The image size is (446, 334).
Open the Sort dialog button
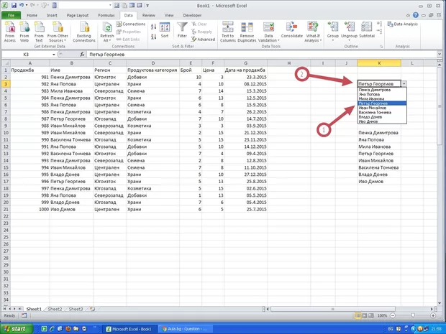[x=165, y=29]
